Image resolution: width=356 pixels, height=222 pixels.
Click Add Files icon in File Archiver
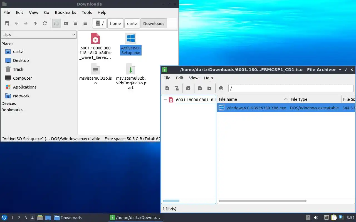pyautogui.click(x=200, y=88)
